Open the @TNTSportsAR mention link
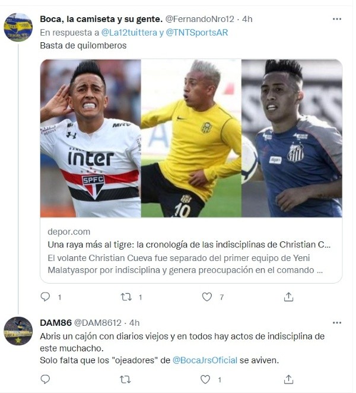The image size is (356, 393). pyautogui.click(x=197, y=33)
